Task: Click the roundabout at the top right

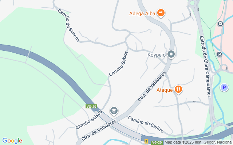Action: (192, 3)
